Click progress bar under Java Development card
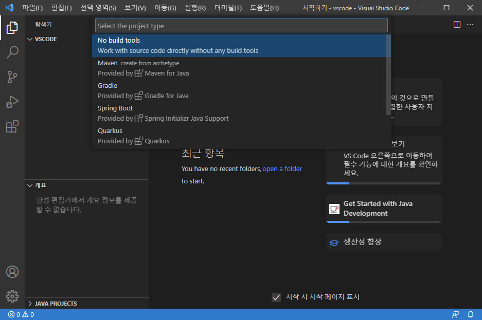This screenshot has height=320, width=482. click(x=384, y=222)
